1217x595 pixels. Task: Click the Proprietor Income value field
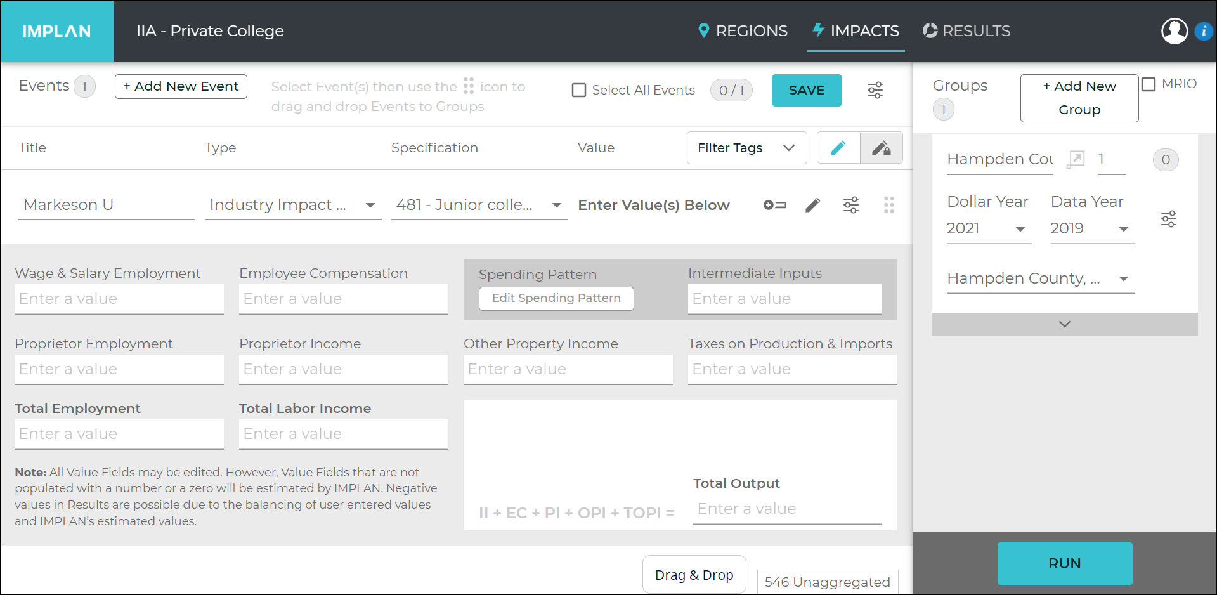click(x=344, y=369)
